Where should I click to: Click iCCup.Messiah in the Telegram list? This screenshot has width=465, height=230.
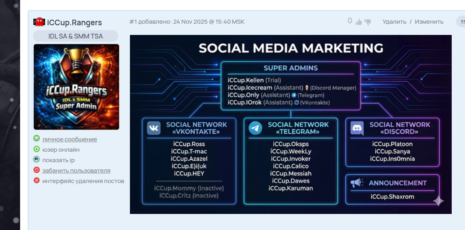(x=291, y=173)
